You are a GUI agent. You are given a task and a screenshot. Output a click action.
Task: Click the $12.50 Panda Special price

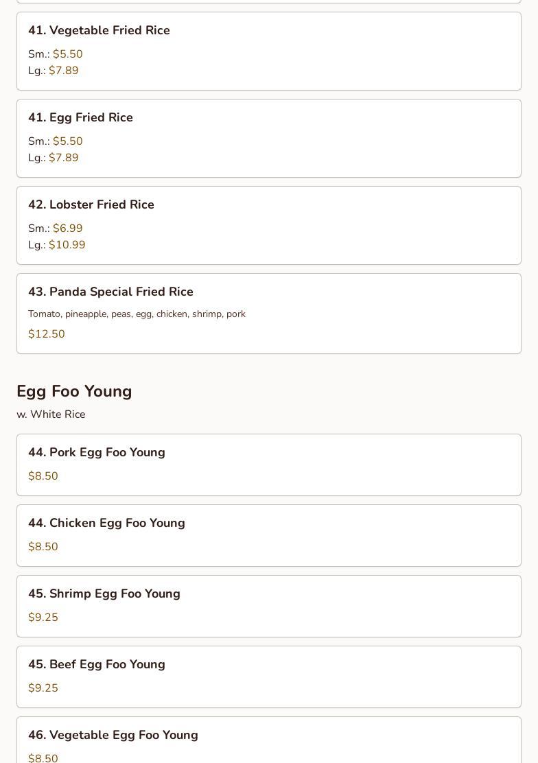pyautogui.click(x=47, y=334)
